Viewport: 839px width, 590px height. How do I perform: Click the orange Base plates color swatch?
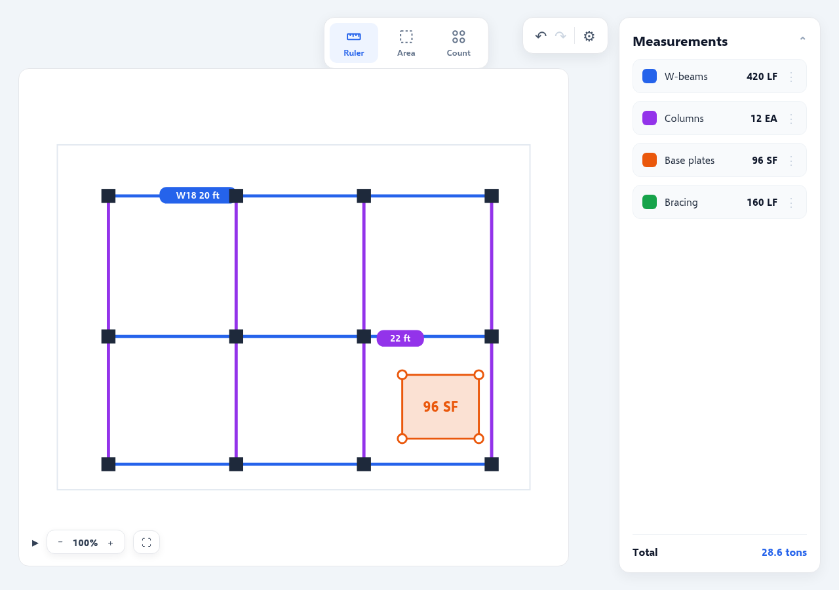(x=650, y=160)
